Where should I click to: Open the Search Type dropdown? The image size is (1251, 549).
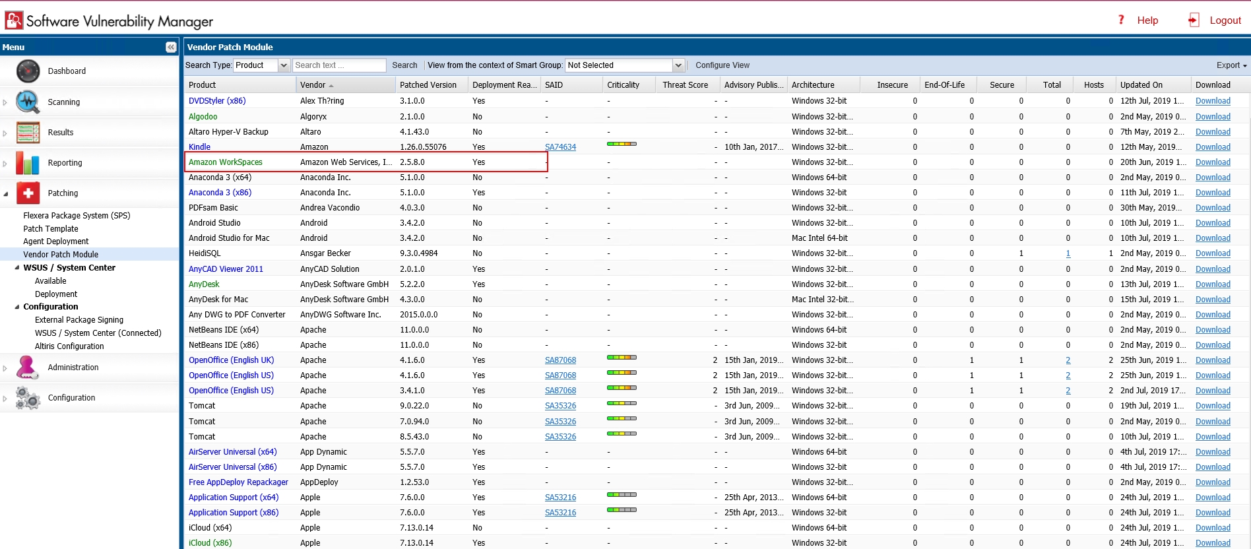pos(284,65)
